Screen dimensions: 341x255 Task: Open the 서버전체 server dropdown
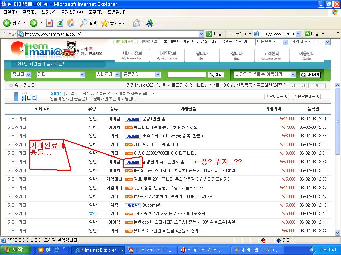107,75
